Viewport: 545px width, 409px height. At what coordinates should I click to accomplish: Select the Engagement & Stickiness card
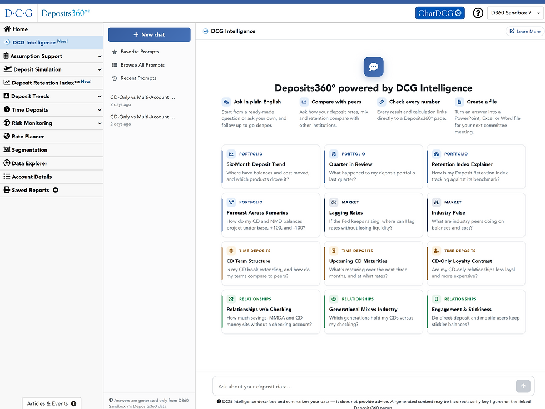[476, 312]
